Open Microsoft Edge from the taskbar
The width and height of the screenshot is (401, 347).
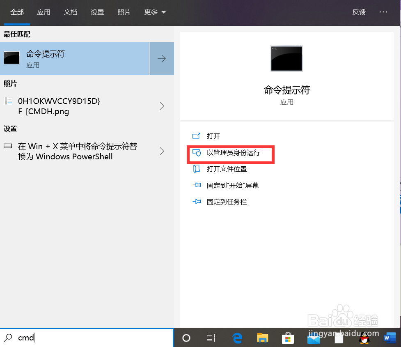pos(237,338)
